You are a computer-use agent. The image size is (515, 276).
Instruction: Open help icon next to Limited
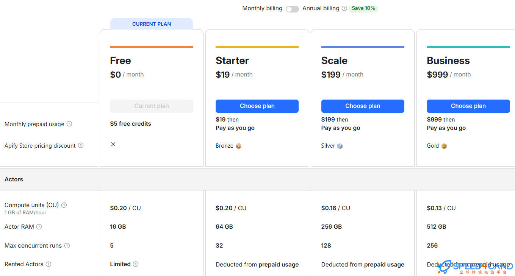tap(136, 264)
